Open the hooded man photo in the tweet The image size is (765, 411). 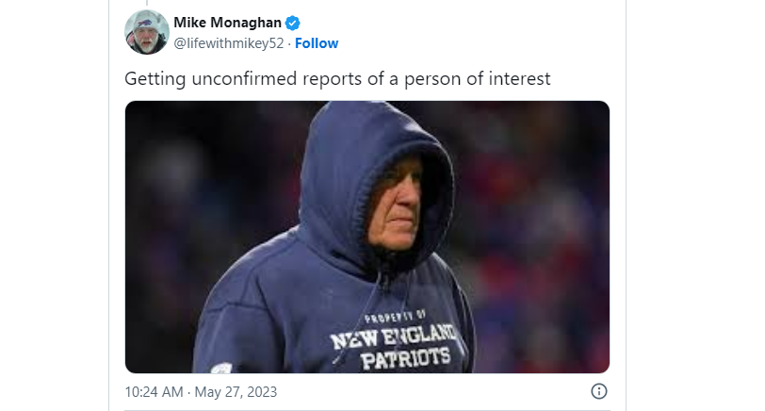[x=366, y=237]
